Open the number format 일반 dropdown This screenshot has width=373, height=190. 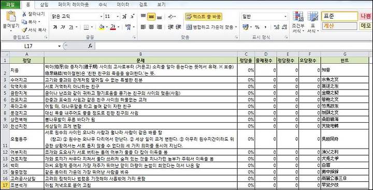pos(285,17)
